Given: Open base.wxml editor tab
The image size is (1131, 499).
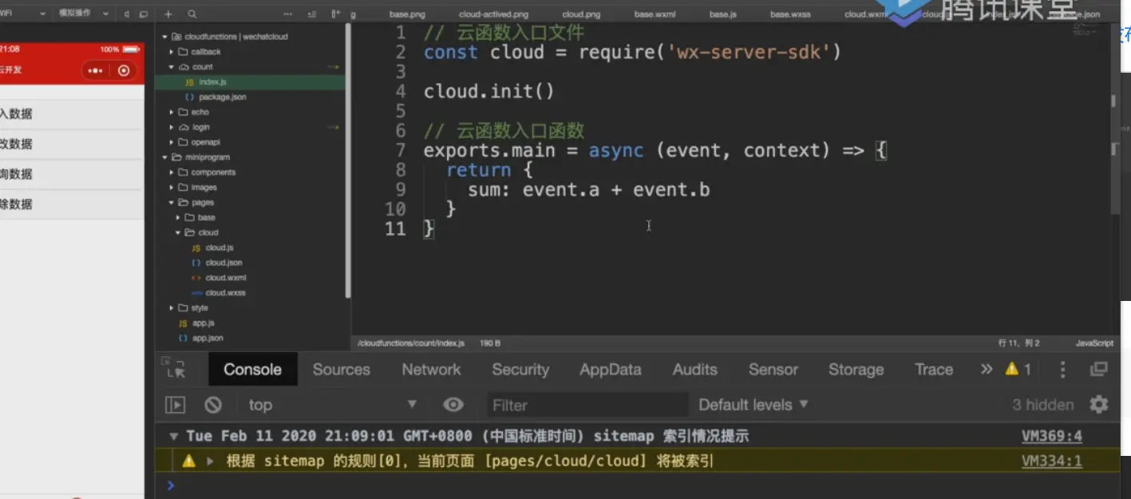Looking at the screenshot, I should pos(656,14).
